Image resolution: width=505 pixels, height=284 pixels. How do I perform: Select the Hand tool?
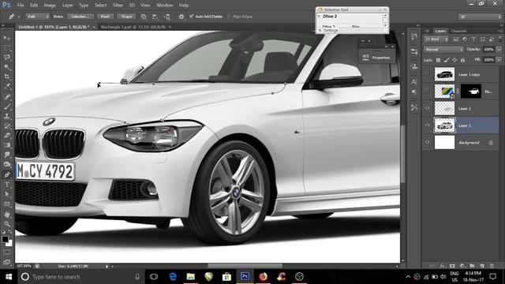(7, 214)
